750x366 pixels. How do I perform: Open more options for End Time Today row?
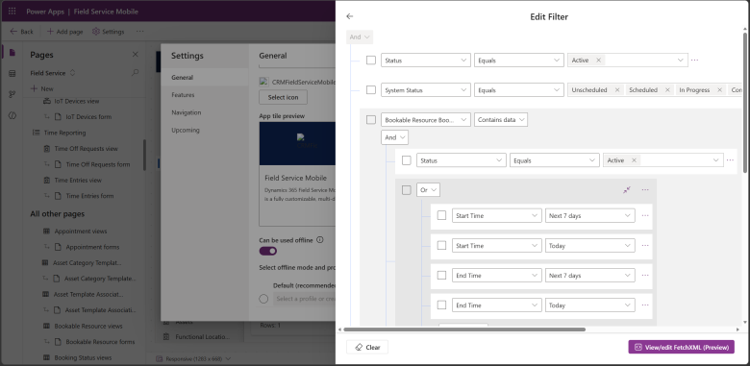(645, 305)
